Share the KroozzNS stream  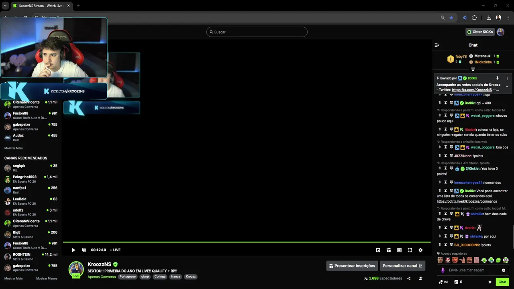tap(409, 279)
